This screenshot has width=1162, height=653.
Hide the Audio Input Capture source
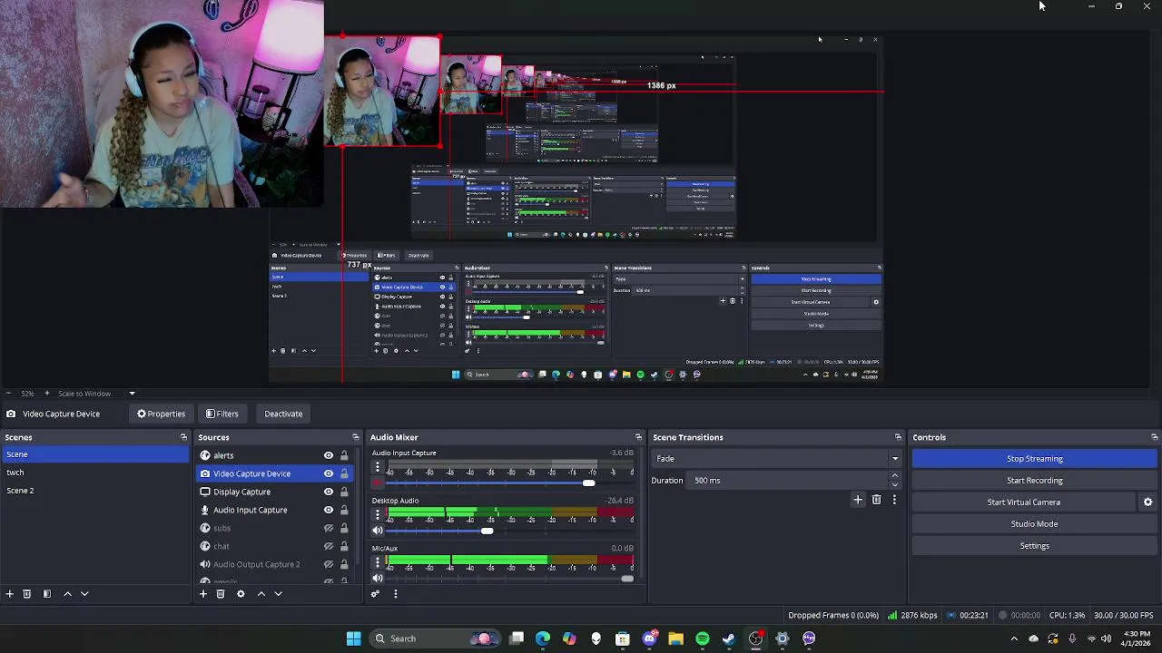(x=329, y=510)
